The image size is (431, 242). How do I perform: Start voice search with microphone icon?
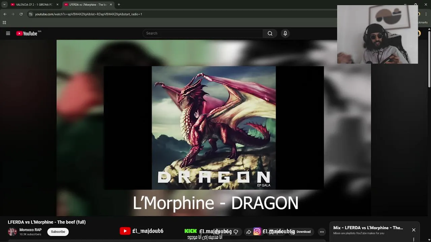click(285, 33)
